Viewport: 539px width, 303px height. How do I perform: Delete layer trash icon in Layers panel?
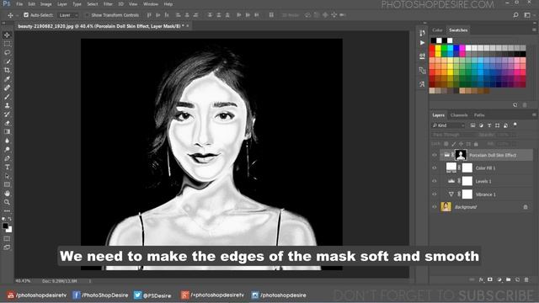tap(526, 279)
